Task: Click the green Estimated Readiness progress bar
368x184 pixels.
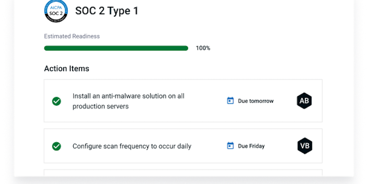Action: [x=116, y=48]
